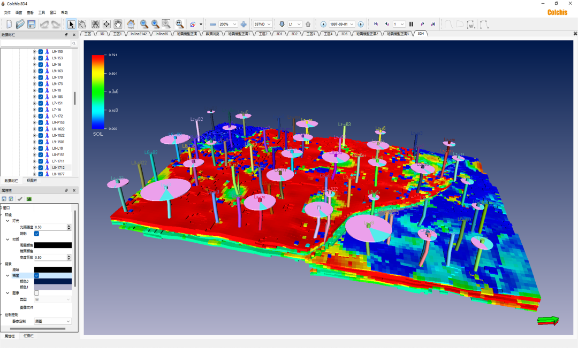Click the zoom out magnifier icon
This screenshot has height=348, width=578.
[144, 24]
